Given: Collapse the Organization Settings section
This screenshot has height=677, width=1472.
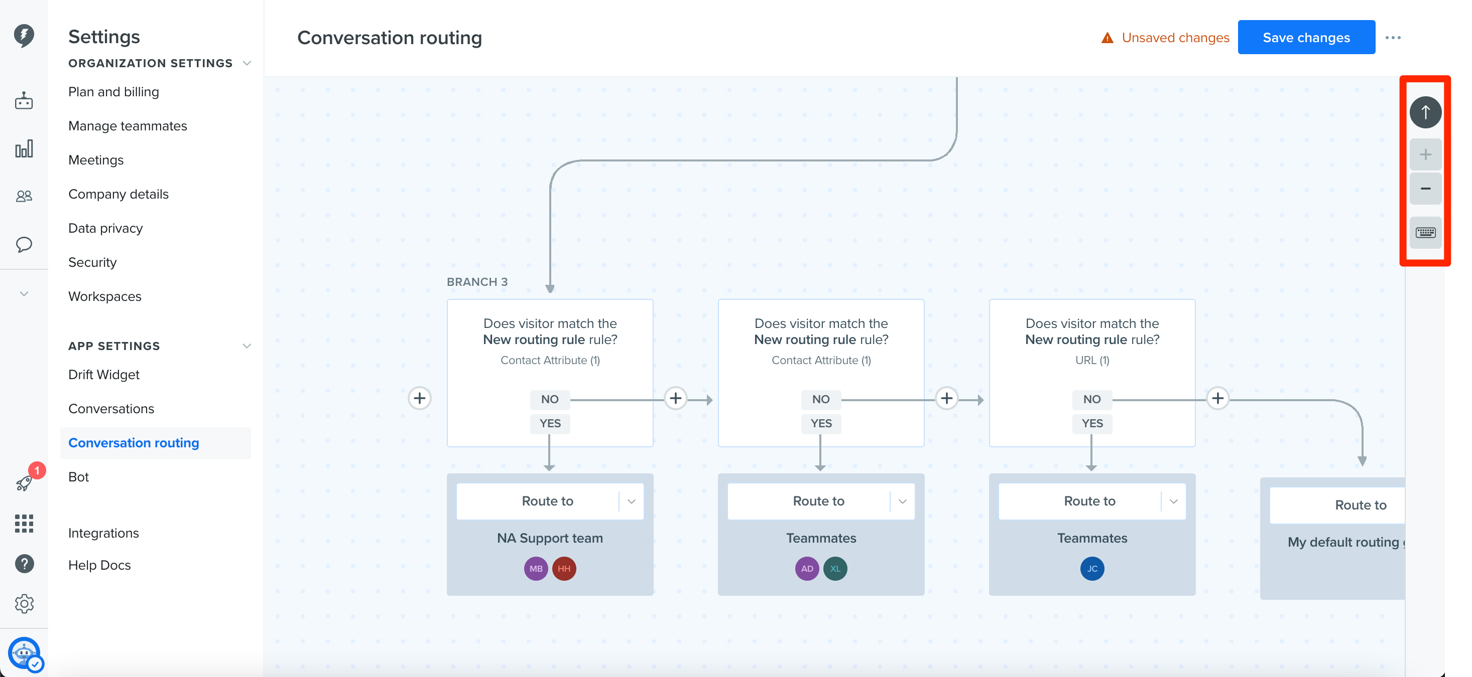Looking at the screenshot, I should pyautogui.click(x=247, y=63).
